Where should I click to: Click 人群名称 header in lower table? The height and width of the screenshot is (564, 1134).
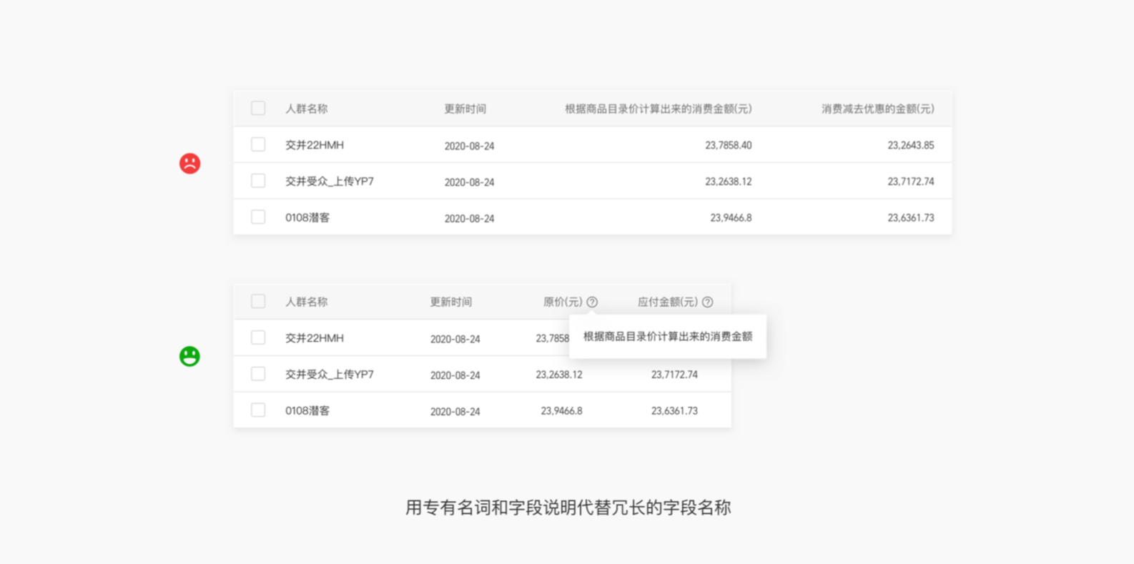307,302
